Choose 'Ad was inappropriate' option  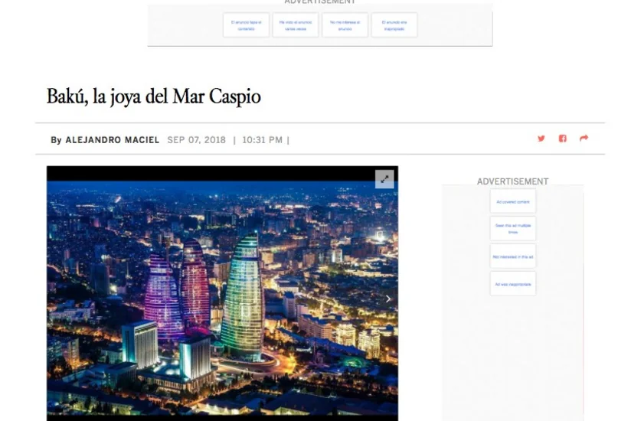(513, 284)
